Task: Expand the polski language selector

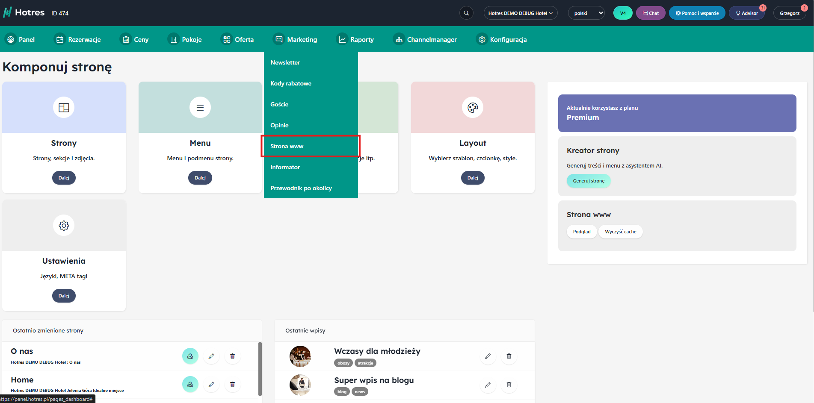Action: (x=586, y=13)
